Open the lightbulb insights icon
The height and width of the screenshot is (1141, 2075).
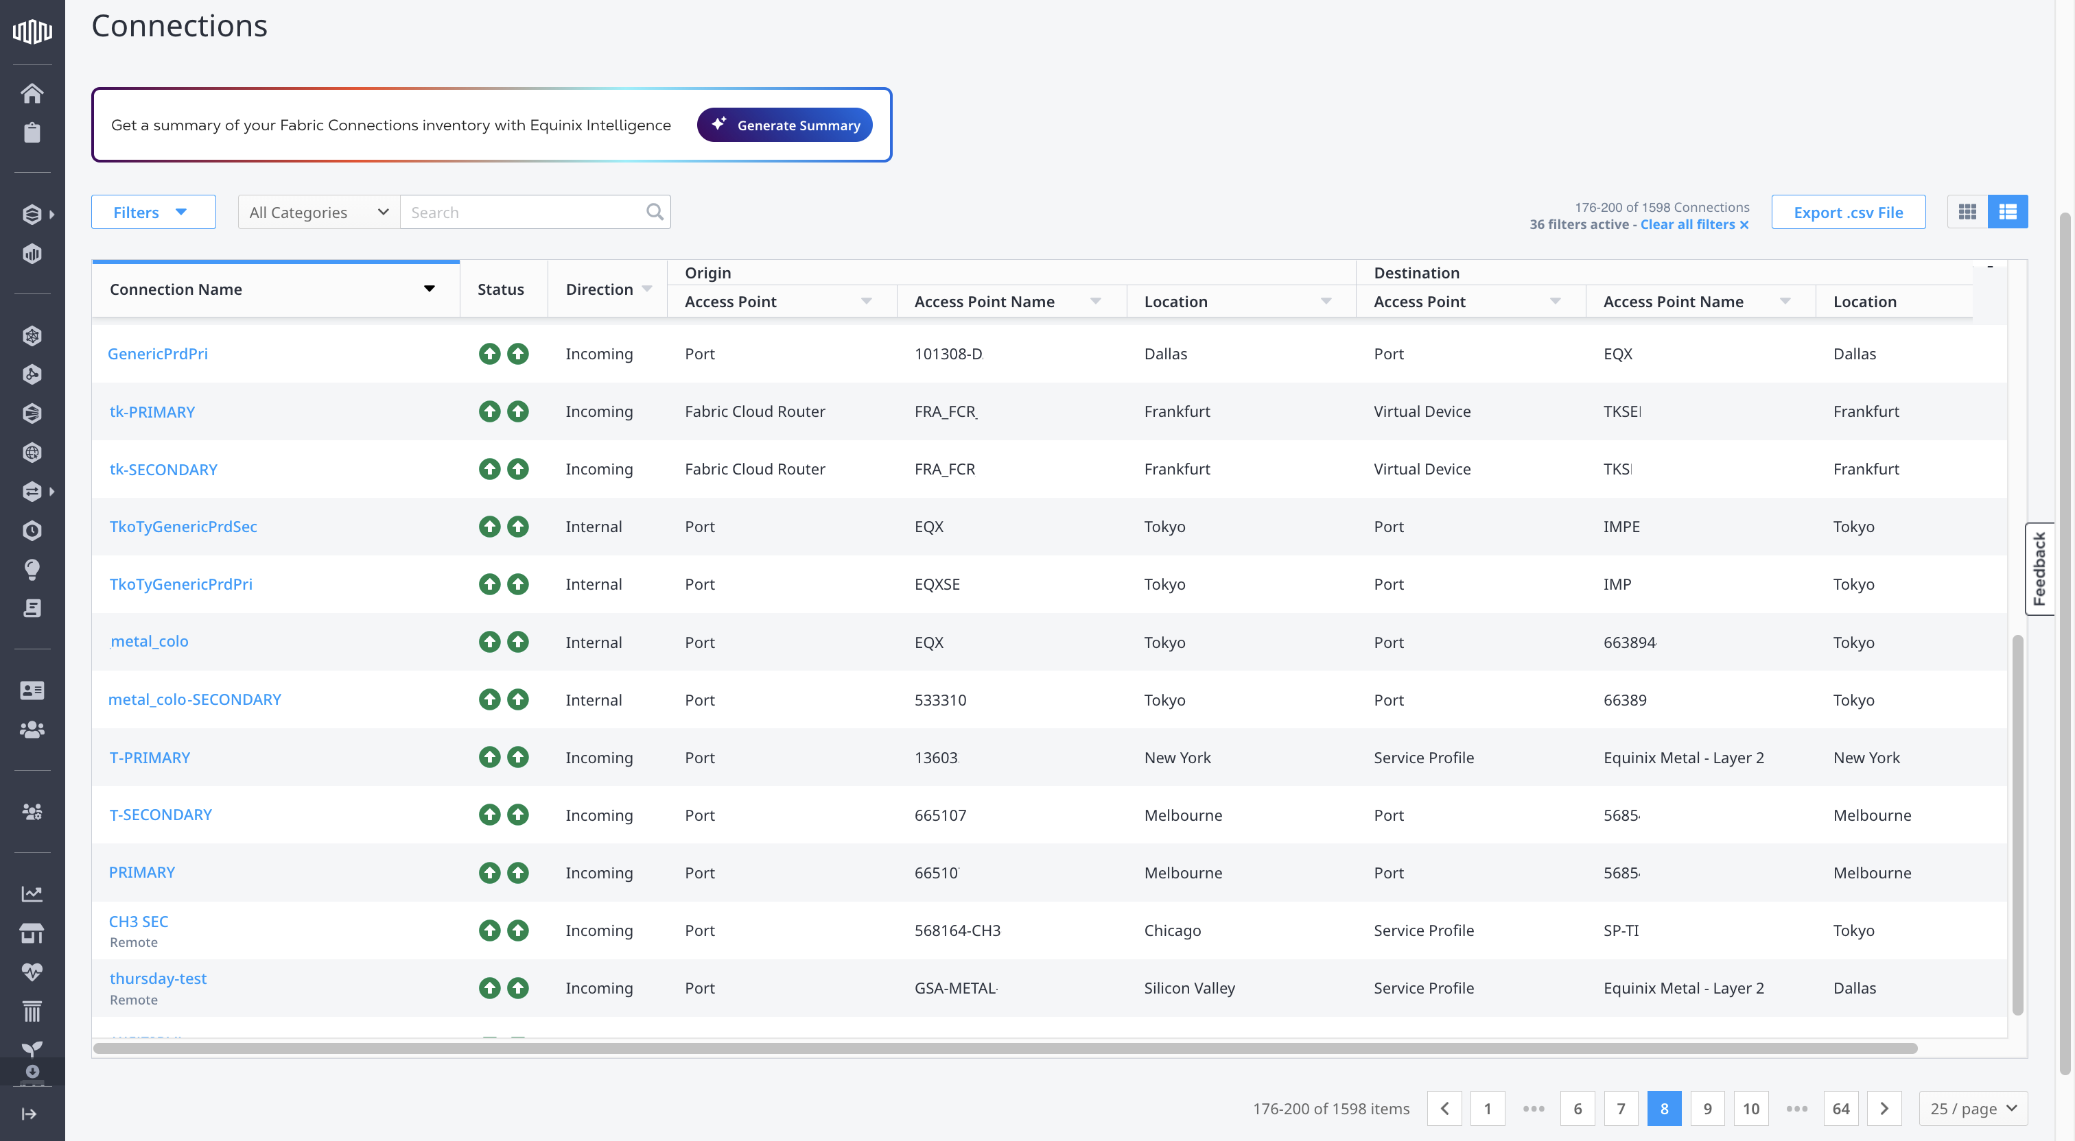(x=32, y=569)
